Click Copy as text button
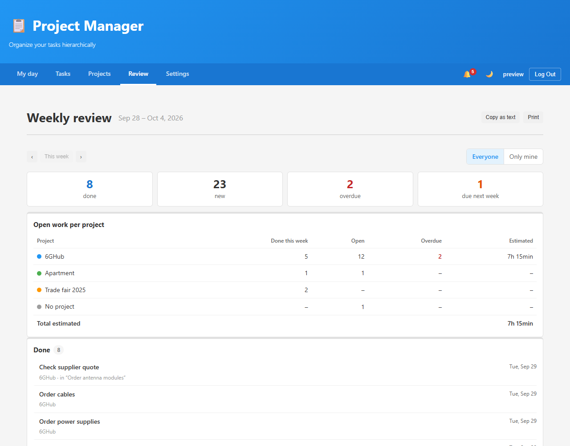Image resolution: width=570 pixels, height=446 pixels. [x=501, y=117]
